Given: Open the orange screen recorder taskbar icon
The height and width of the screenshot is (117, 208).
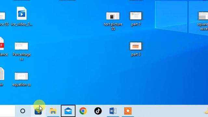Looking at the screenshot, I should pyautogui.click(x=128, y=111).
